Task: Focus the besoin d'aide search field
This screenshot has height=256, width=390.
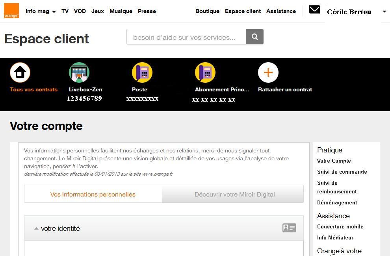Action: [x=186, y=37]
